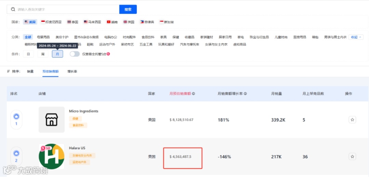Filter by 玩具和爱好 category

click(x=166, y=44)
